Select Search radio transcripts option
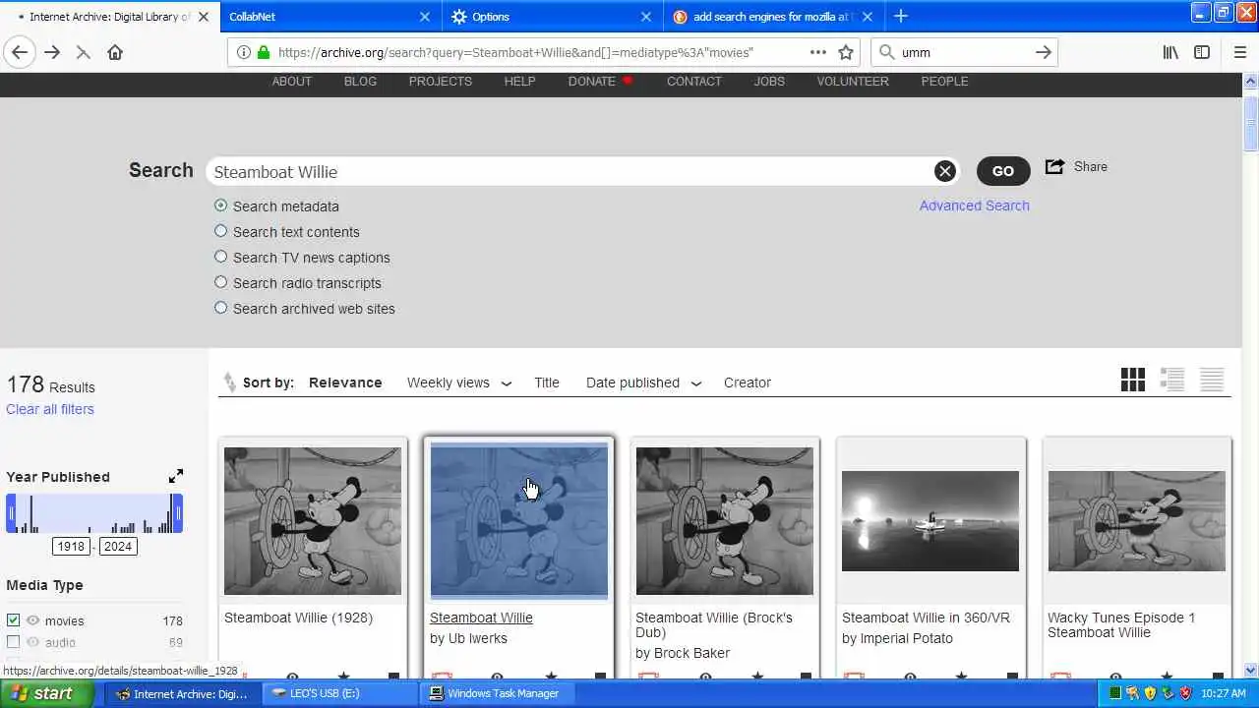1259x708 pixels. [x=220, y=282]
